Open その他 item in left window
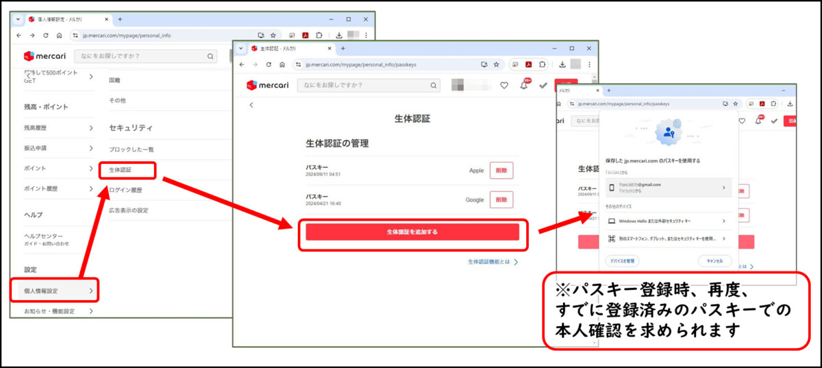This screenshot has height=368, width=822. (x=117, y=101)
